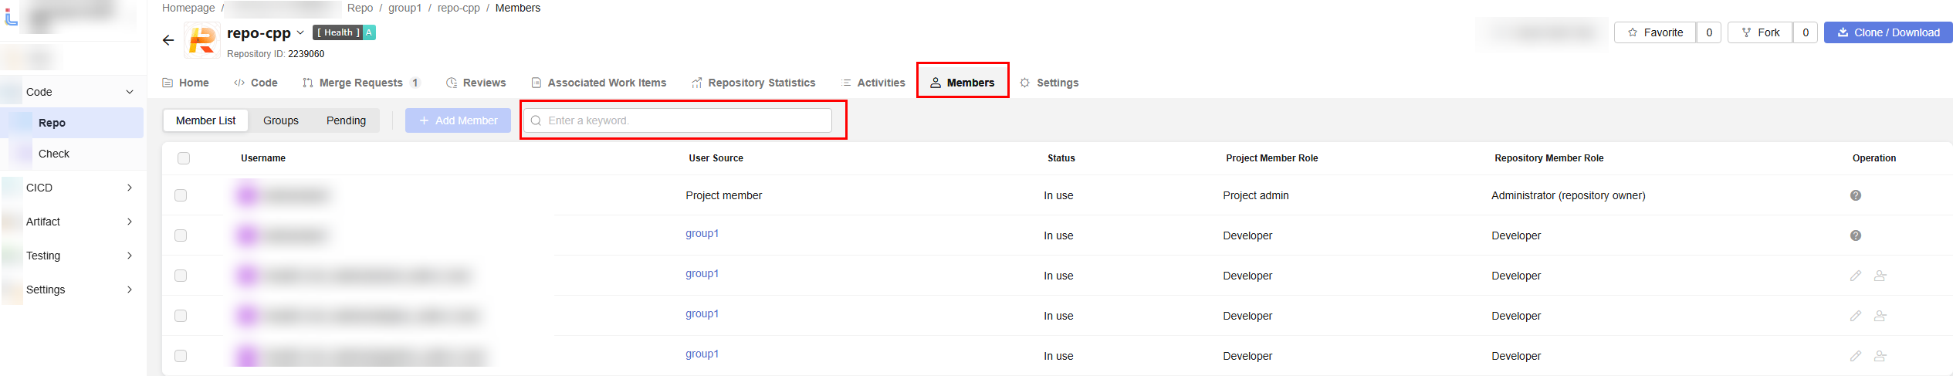Tick the checkbox in the last member row
Viewport: 1953px width, 376px height.
181,356
